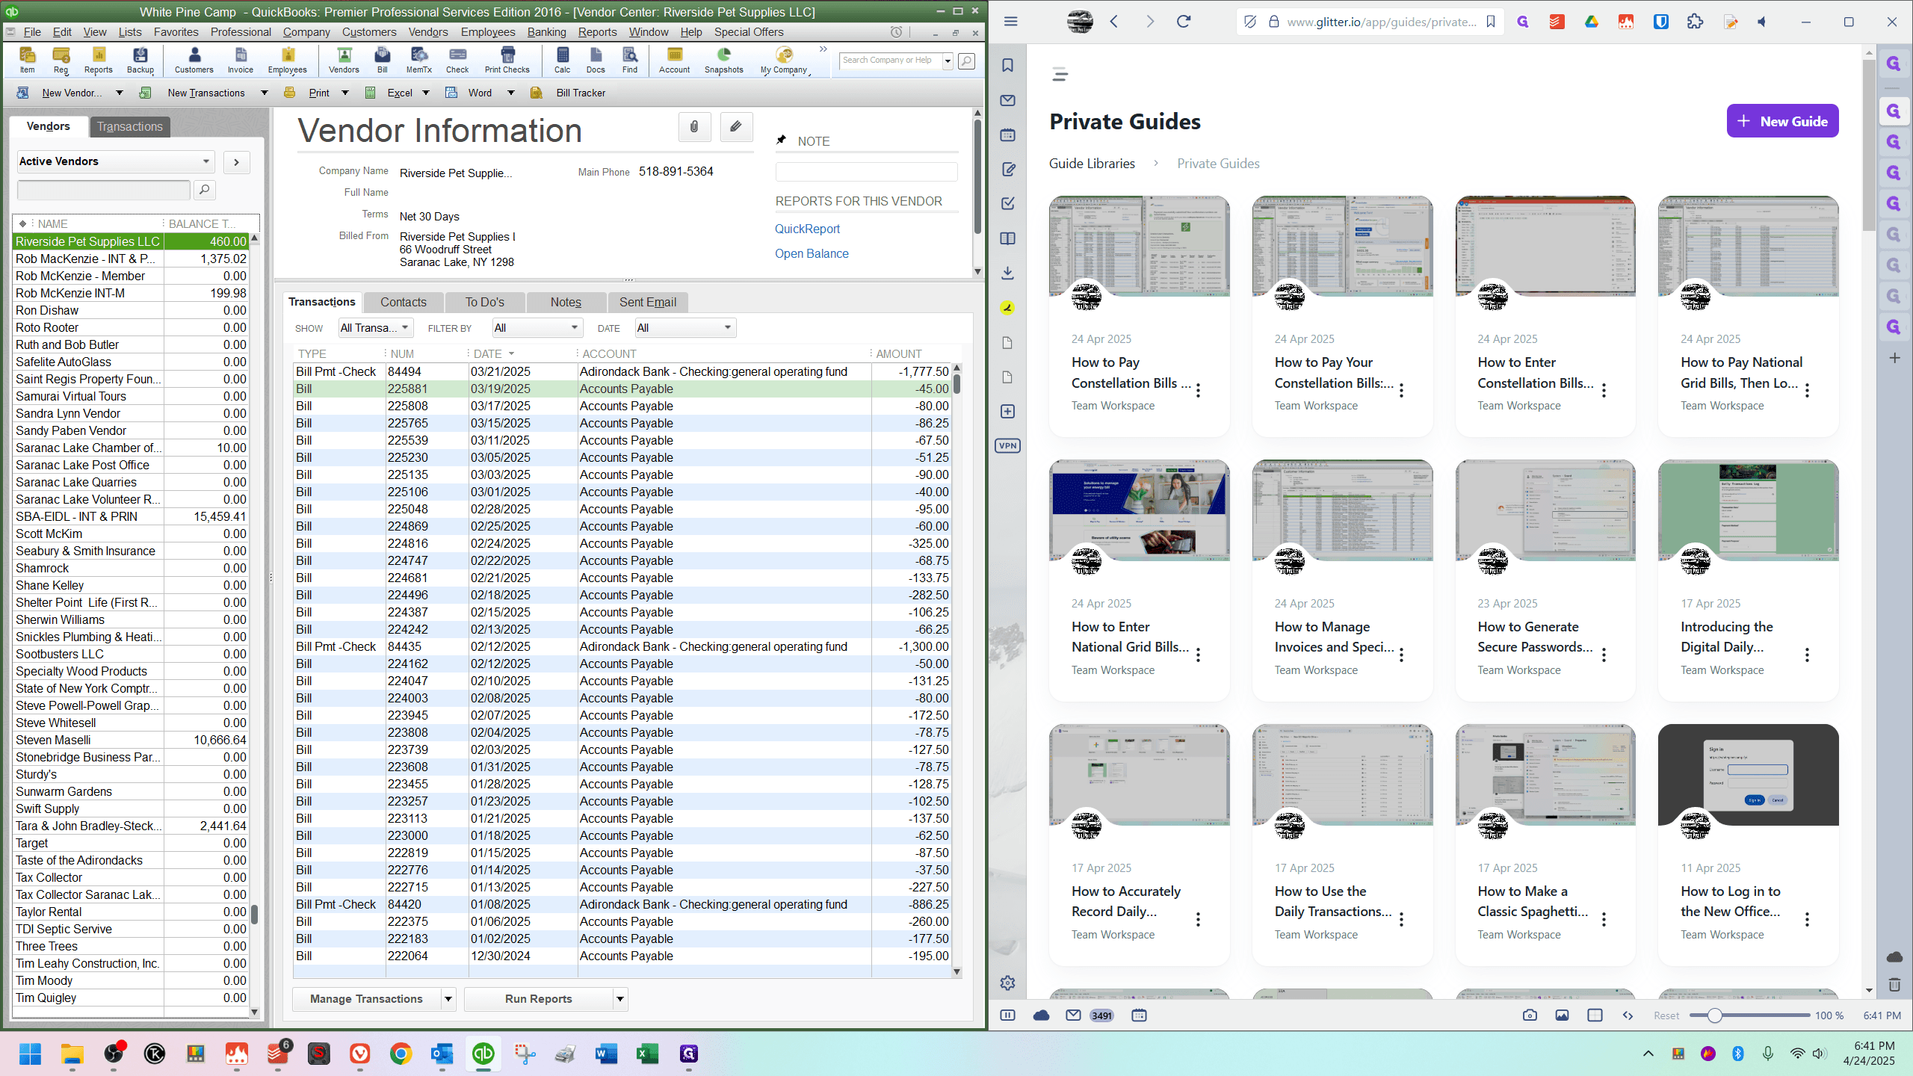Open the How to Generate Secure Passwords thumbnail
This screenshot has width=1913, height=1076.
[x=1545, y=510]
